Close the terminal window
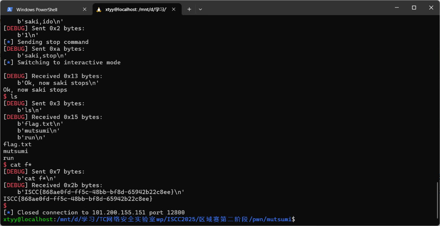The width and height of the screenshot is (440, 226). pos(431,8)
